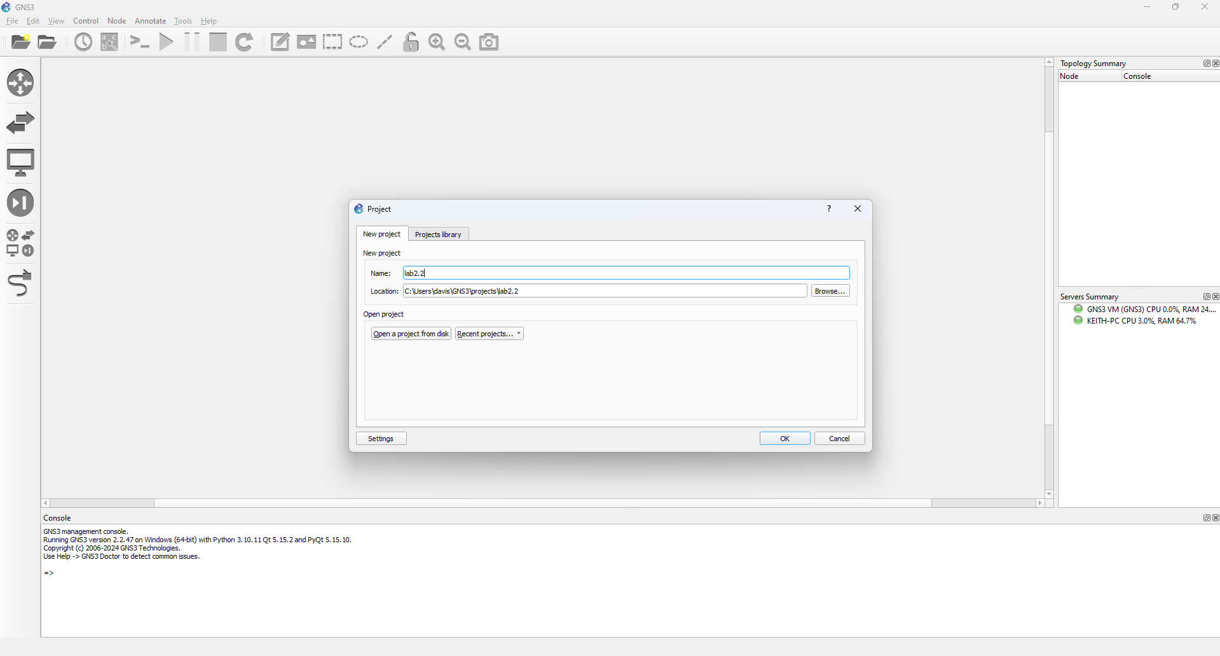Open the Annotate menu

point(150,20)
